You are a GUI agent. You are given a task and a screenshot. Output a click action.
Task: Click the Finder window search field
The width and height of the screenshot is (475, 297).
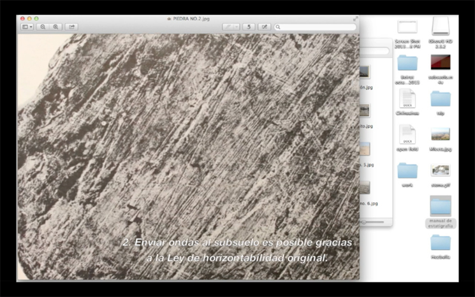click(x=374, y=51)
